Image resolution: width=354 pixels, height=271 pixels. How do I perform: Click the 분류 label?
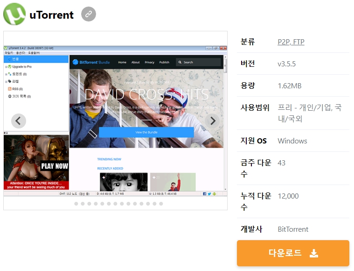tap(248, 42)
